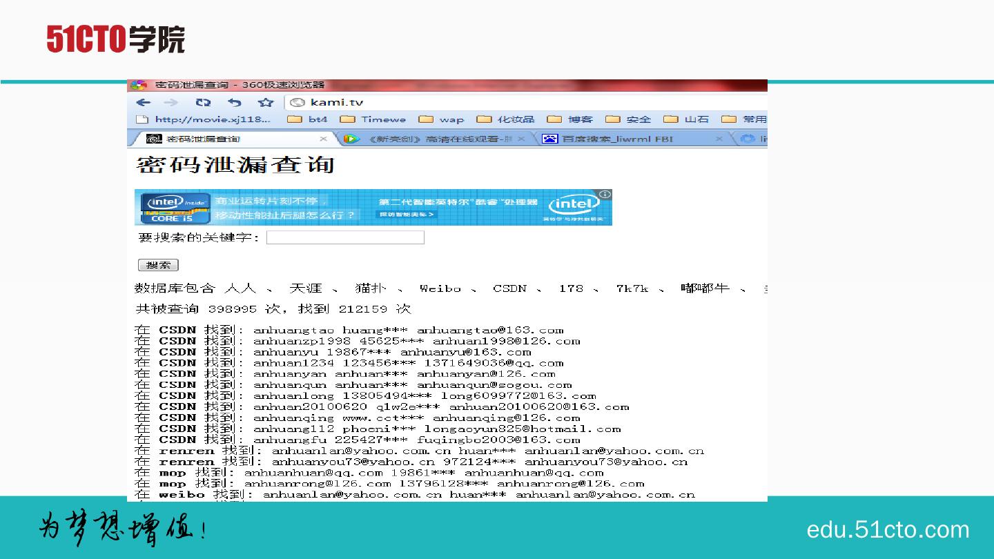Close the 密码泄漏查询 tab

[x=323, y=139]
